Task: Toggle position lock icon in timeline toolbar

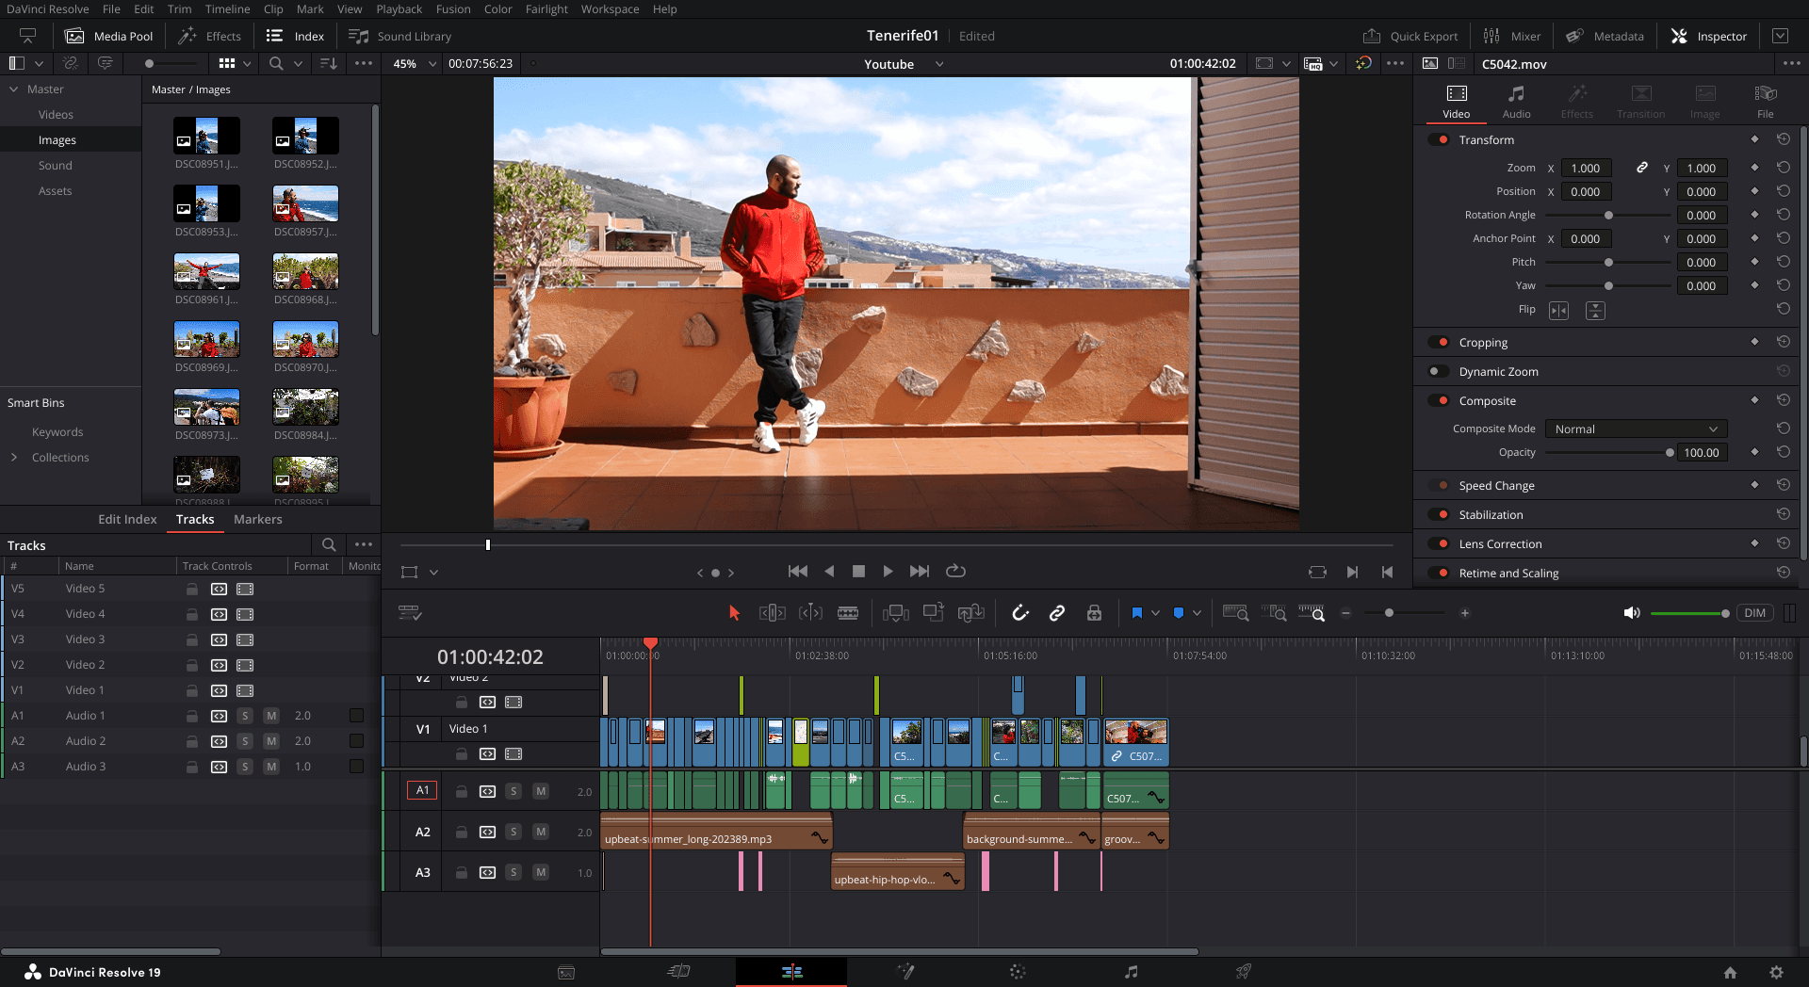Action: tap(1094, 613)
